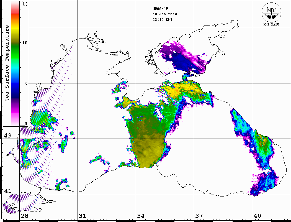Screen dimensions: 291x222
Task: Select the NOAA-19 satellite label
Action: (160, 9)
